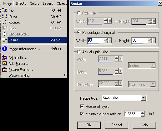This screenshot has width=162, height=131.
Task: Click the Canvas Size arrows icon
Action: [x=4, y=34]
